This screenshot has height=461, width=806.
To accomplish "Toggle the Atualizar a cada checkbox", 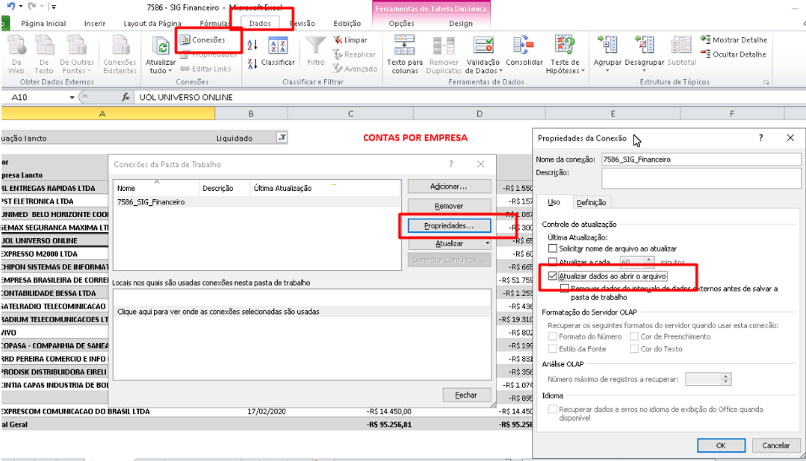I will [x=553, y=261].
